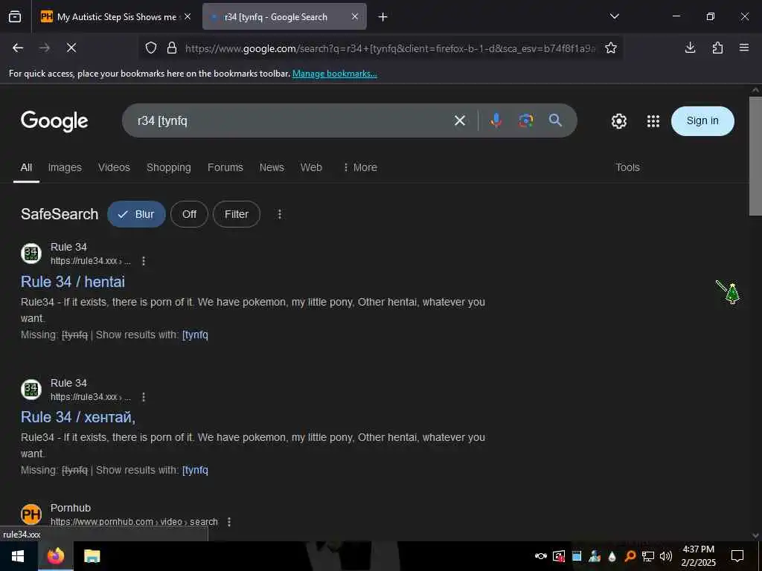Submit search with magnifier icon
The width and height of the screenshot is (762, 571).
coord(555,120)
